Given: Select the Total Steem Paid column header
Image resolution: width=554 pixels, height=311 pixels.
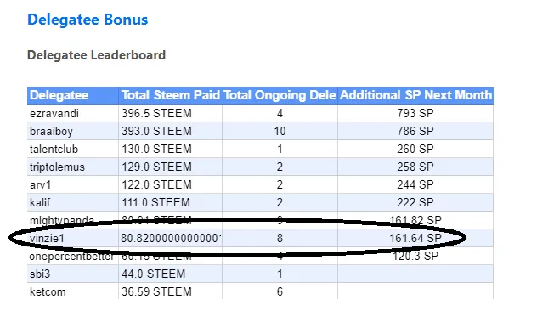Looking at the screenshot, I should (170, 95).
